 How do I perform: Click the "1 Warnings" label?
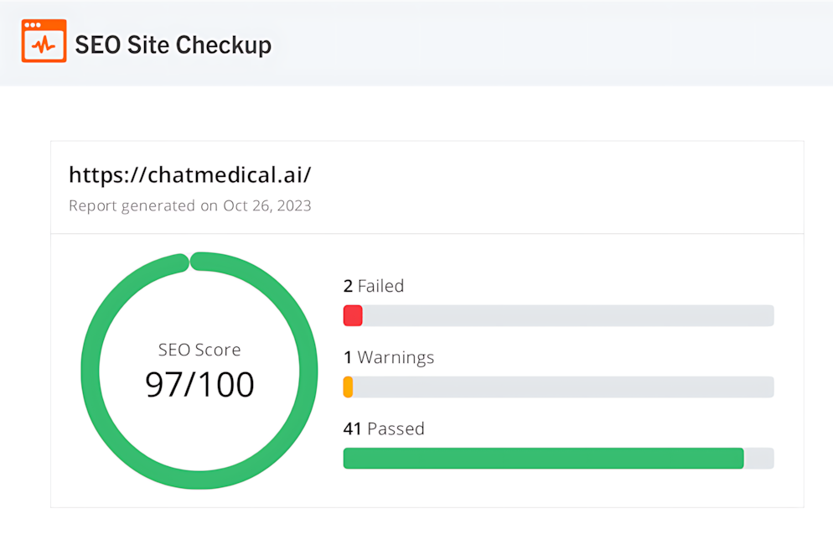click(x=389, y=357)
